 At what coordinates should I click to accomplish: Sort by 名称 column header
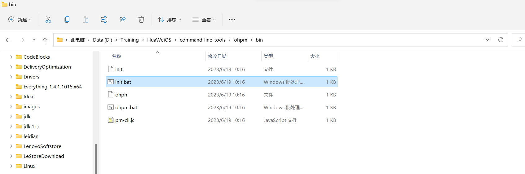click(117, 56)
